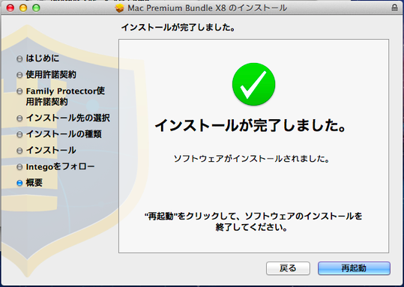Click the gray bullet beside Integoをフォロー
The height and width of the screenshot is (287, 404).
pos(19,167)
